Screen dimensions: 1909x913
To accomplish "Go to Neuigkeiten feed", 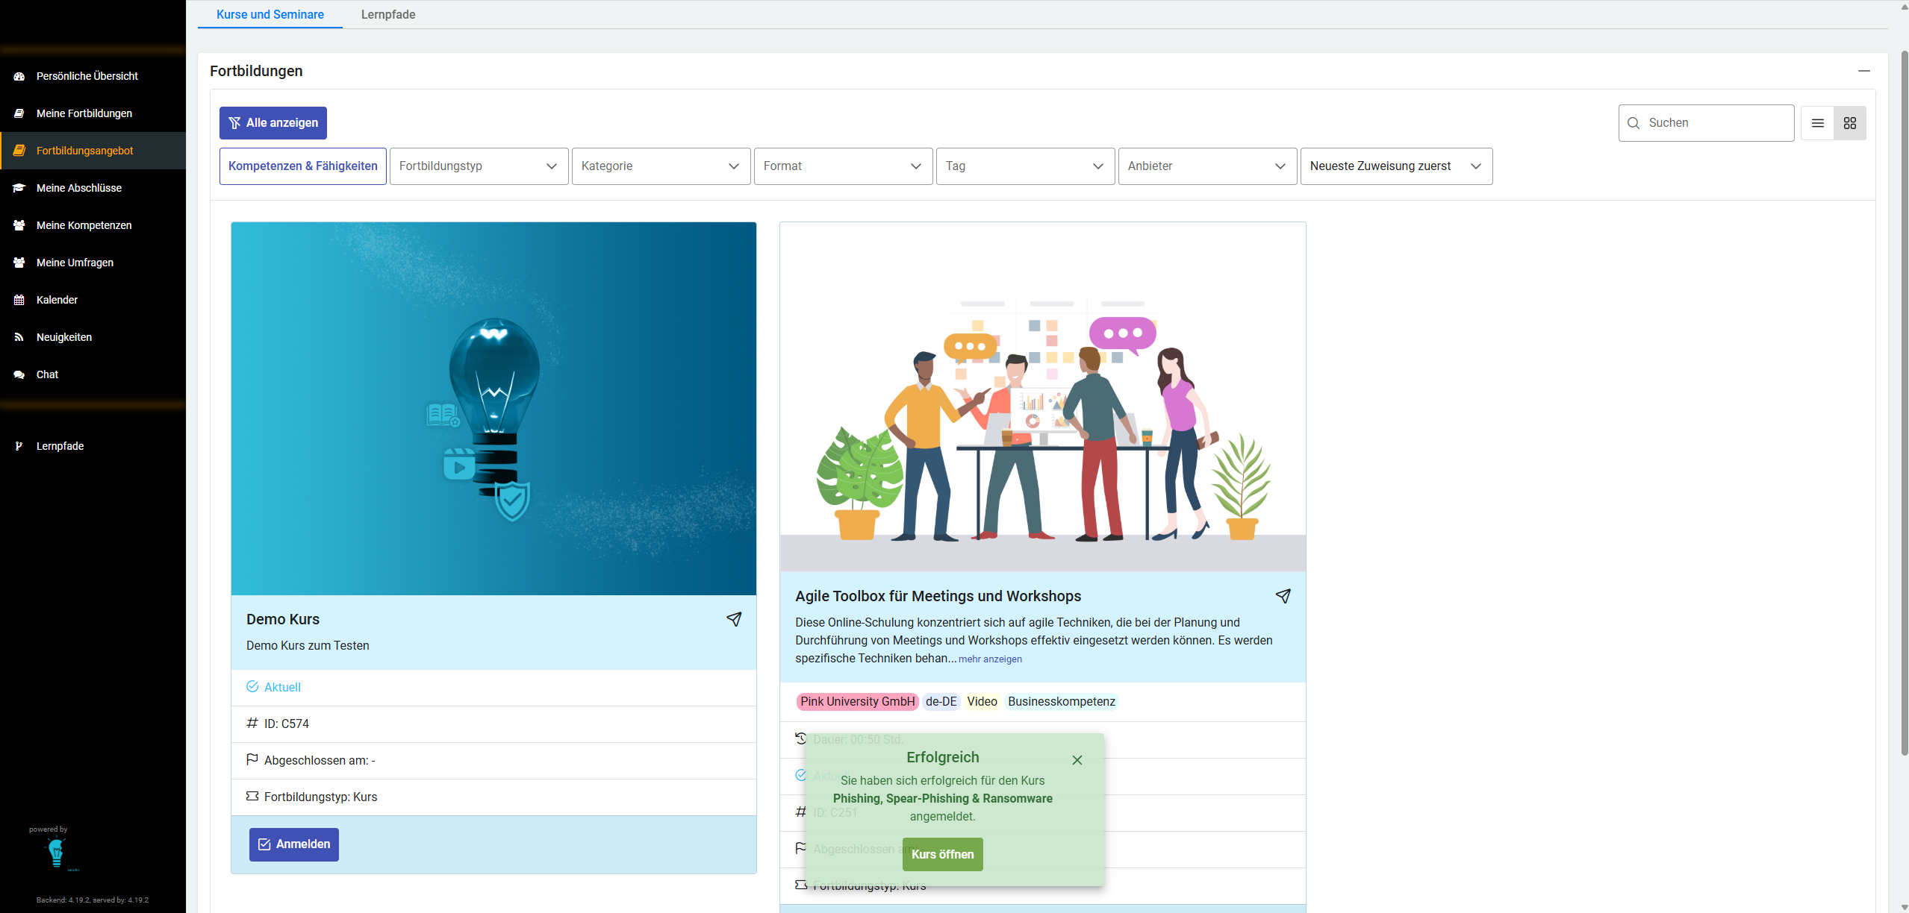I will (x=64, y=337).
